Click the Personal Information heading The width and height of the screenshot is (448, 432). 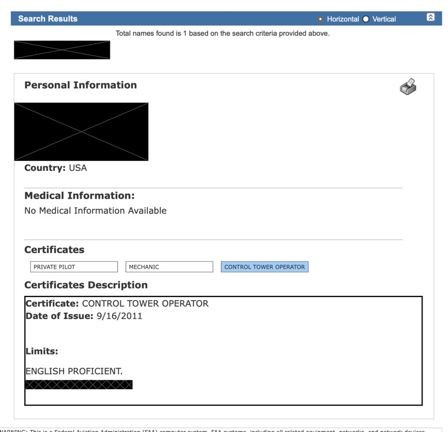coord(80,85)
